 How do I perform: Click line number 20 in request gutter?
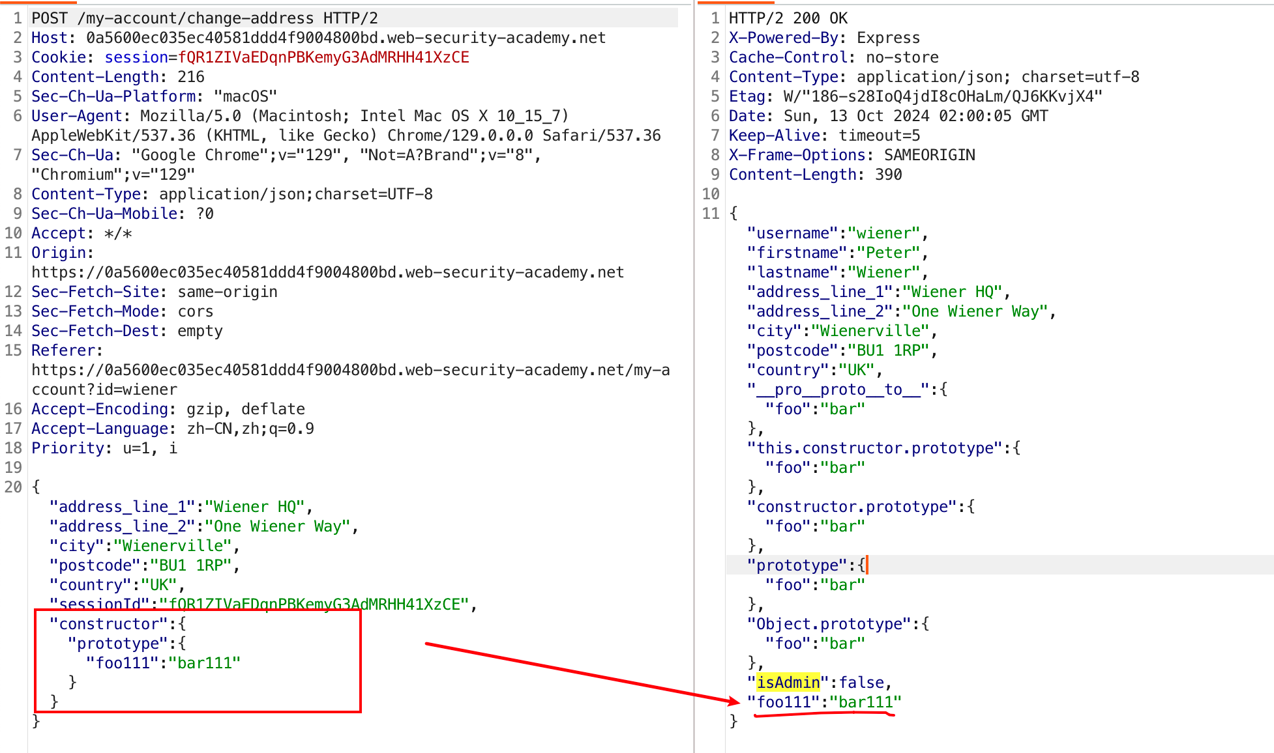13,487
